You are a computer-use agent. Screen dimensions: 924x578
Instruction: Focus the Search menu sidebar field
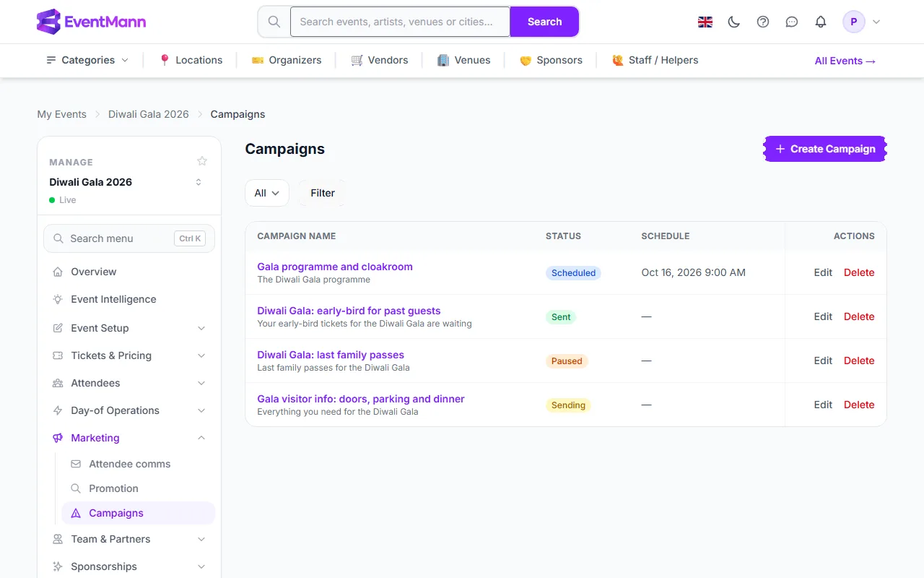129,238
